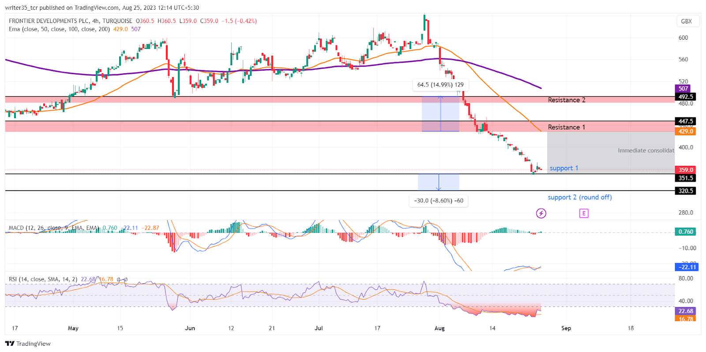Click the orange 429.0 EMA price tag

pyautogui.click(x=686, y=131)
